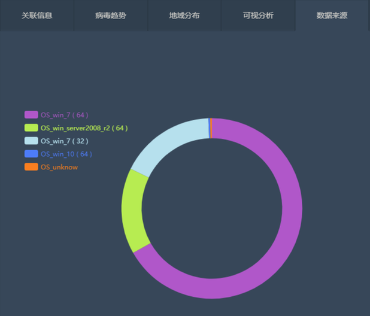Select the 地域分布 tab
This screenshot has height=316, width=370.
coord(184,16)
